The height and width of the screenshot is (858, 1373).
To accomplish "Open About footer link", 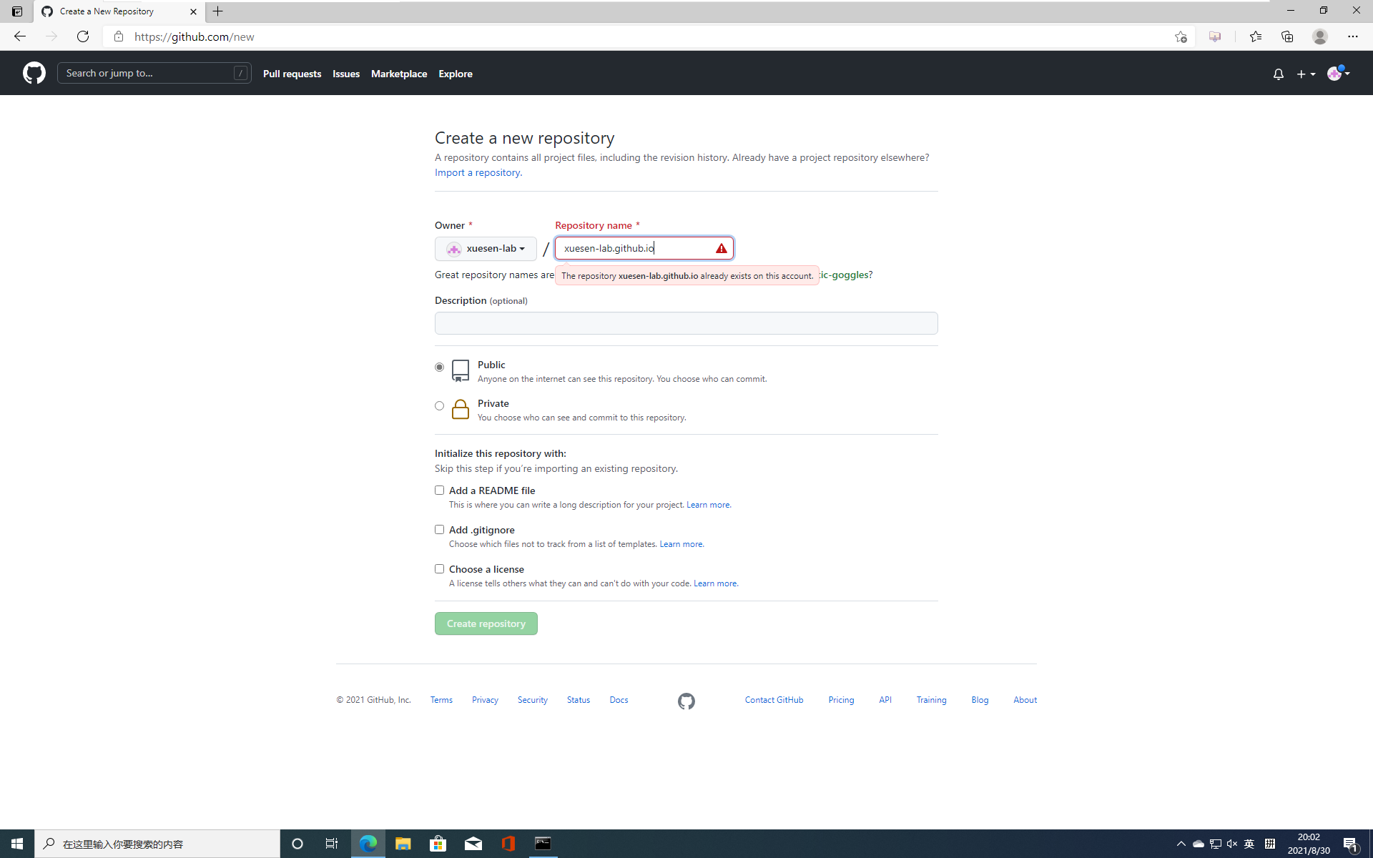I will point(1025,700).
